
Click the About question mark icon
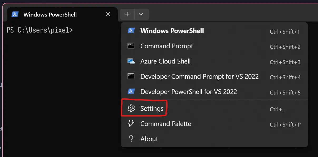[131, 139]
